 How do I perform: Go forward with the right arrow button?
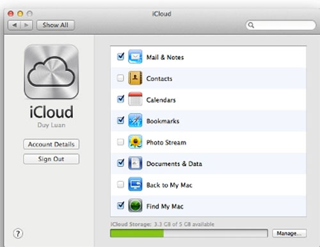[x=26, y=25]
